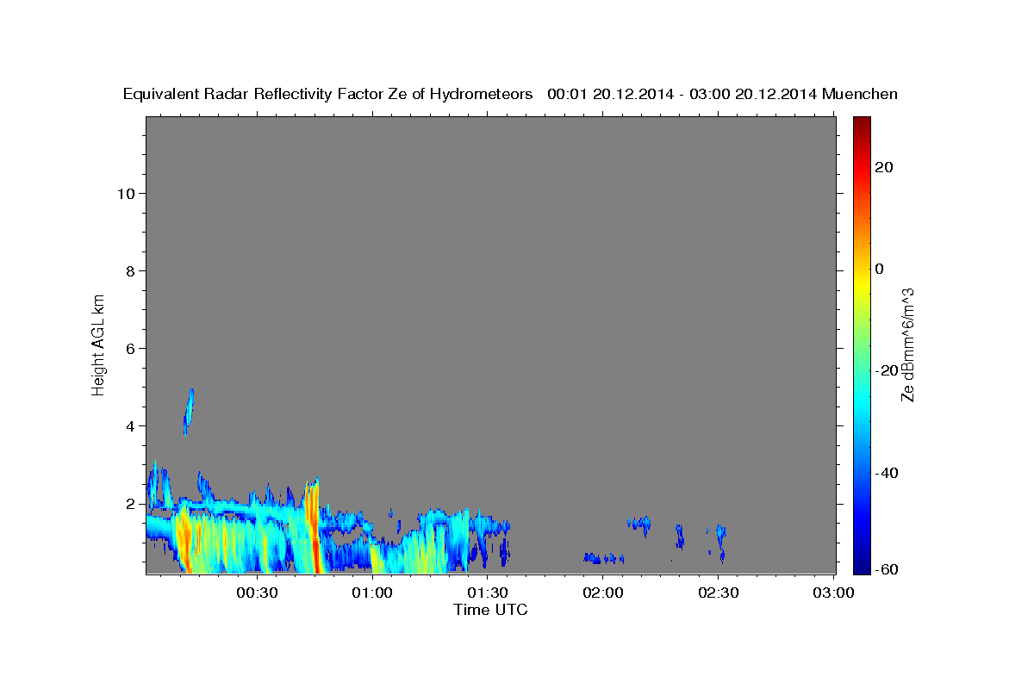Viewport: 1034px width, 689px height.
Task: Click the 01:00 time tick label
Action: point(372,593)
